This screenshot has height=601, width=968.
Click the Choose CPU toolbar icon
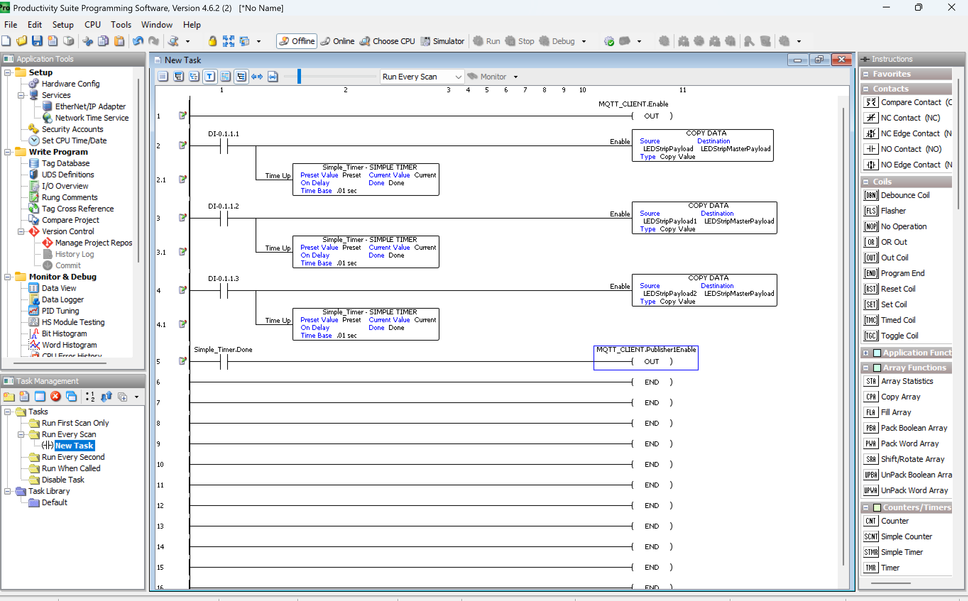point(387,41)
